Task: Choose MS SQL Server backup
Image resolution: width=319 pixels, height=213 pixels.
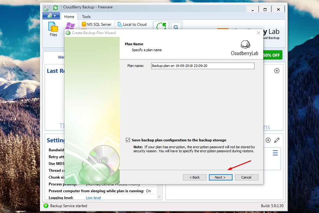Action: (96, 24)
